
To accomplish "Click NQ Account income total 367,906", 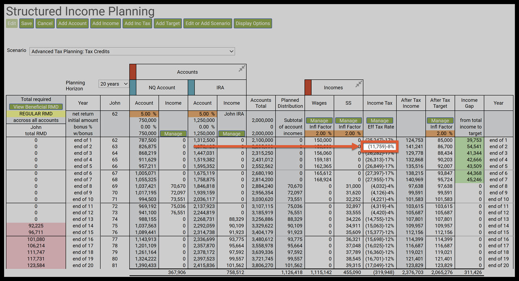I will pos(176,272).
